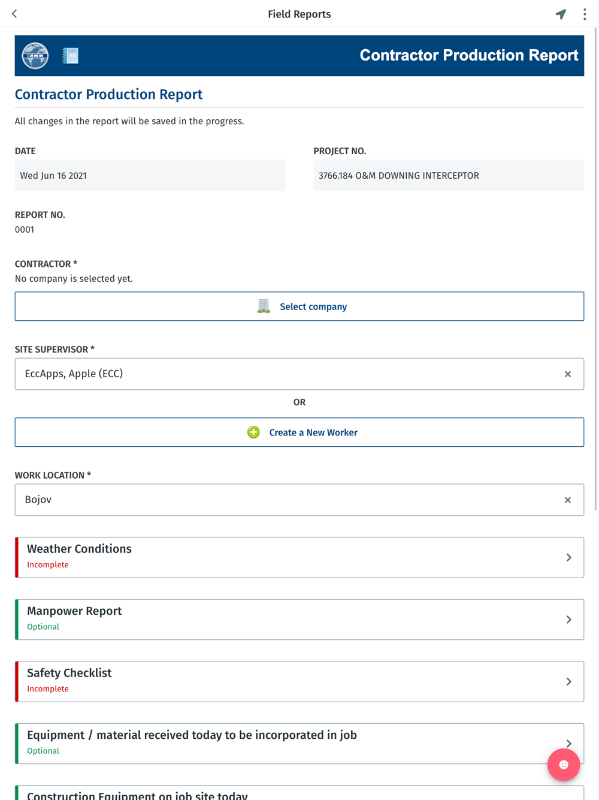599x800 pixels.
Task: Tap the red floating feedback button
Action: click(x=563, y=765)
